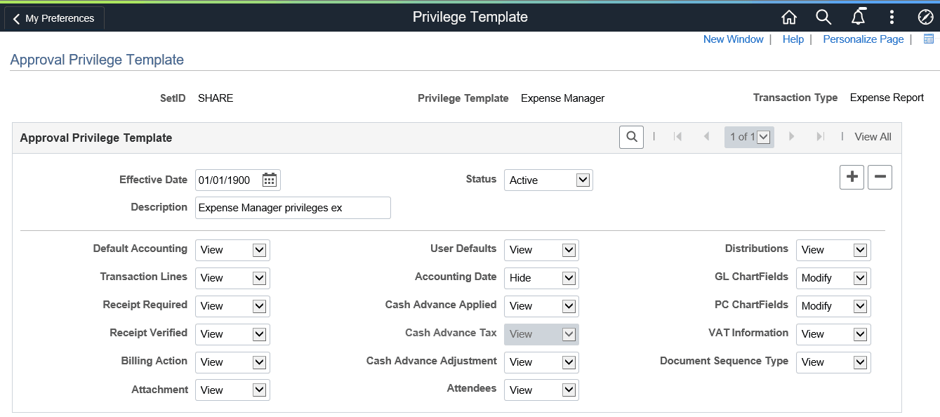Go back to My Preferences
Viewport: 940px width, 417px height.
point(53,18)
